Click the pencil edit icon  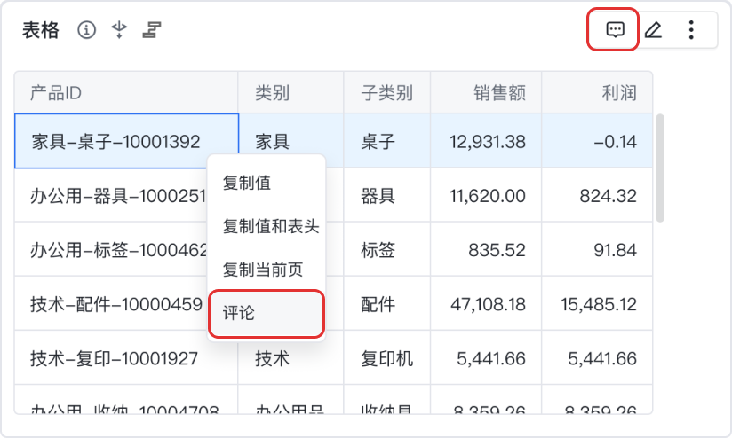(653, 30)
